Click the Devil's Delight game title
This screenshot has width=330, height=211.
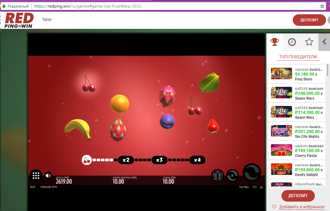pos(306,175)
